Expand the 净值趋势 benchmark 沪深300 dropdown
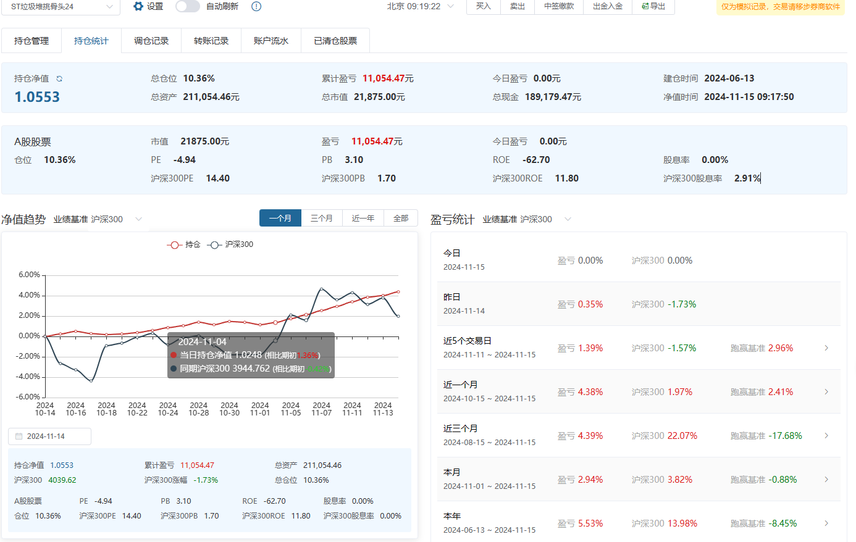This screenshot has width=856, height=542. pyautogui.click(x=138, y=219)
